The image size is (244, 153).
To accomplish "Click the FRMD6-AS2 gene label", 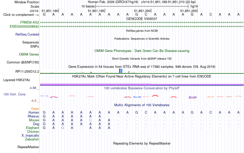I will 30,22.
